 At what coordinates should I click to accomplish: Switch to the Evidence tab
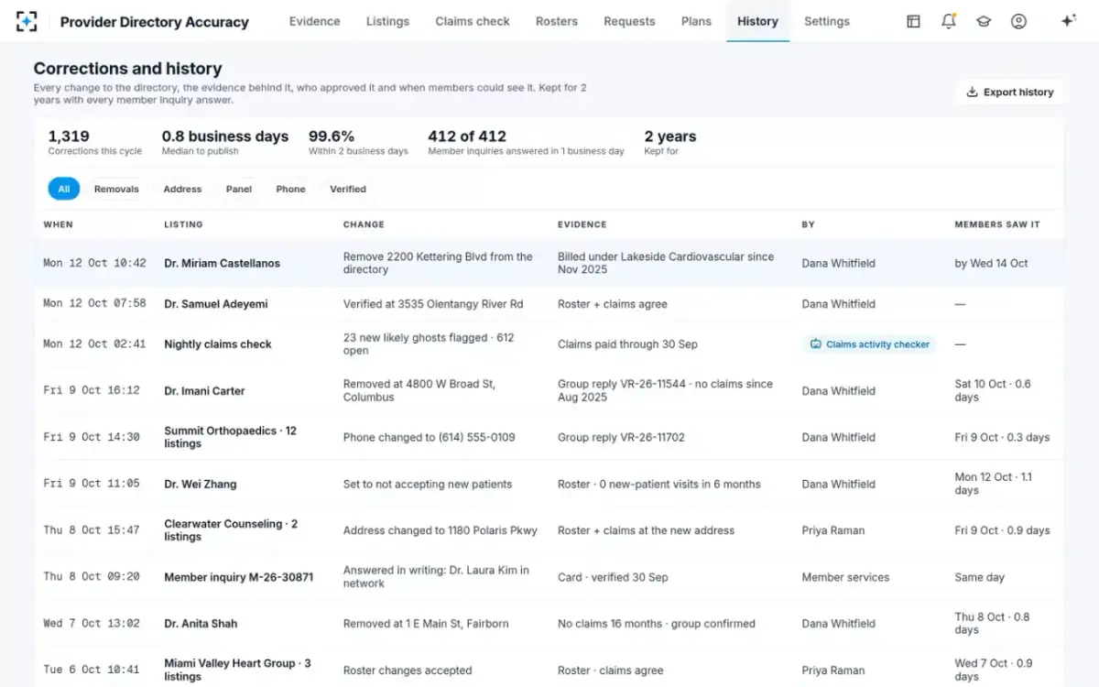(314, 21)
